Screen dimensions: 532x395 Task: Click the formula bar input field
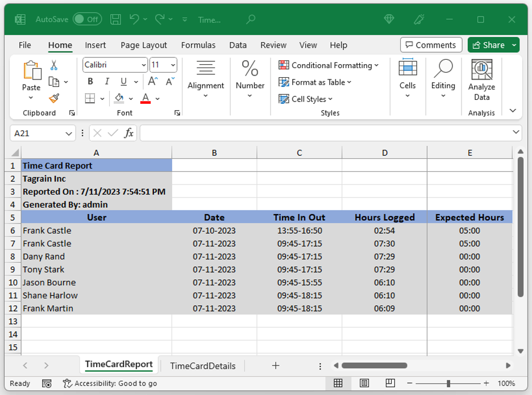(x=324, y=133)
